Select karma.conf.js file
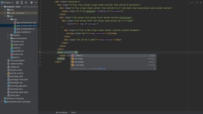The width and height of the screenshot is (203, 114). 15,73
